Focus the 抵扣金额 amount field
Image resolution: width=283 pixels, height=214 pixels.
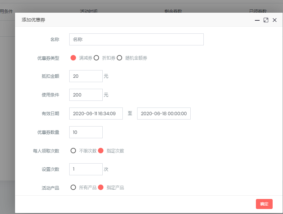pos(86,76)
